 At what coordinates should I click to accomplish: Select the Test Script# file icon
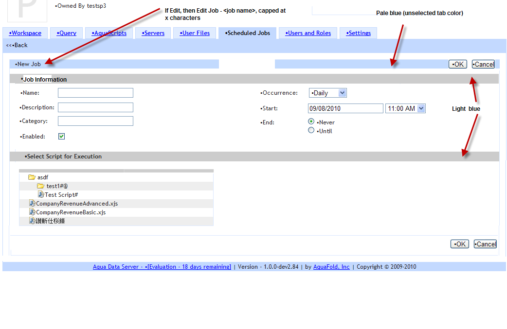41,194
